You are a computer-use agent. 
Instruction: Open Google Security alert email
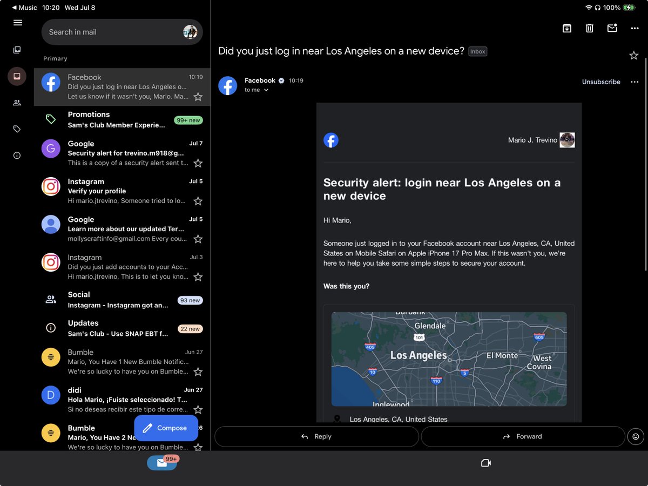(x=122, y=153)
